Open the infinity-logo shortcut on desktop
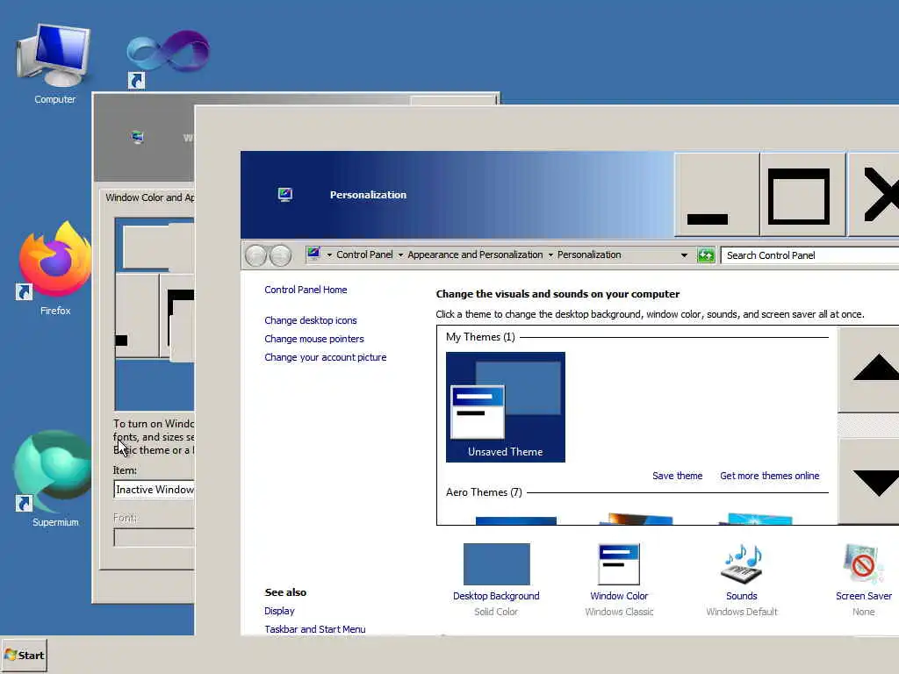 [x=168, y=59]
